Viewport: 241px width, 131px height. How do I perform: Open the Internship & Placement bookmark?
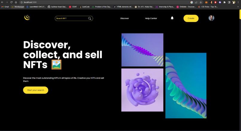[x=165, y=7]
